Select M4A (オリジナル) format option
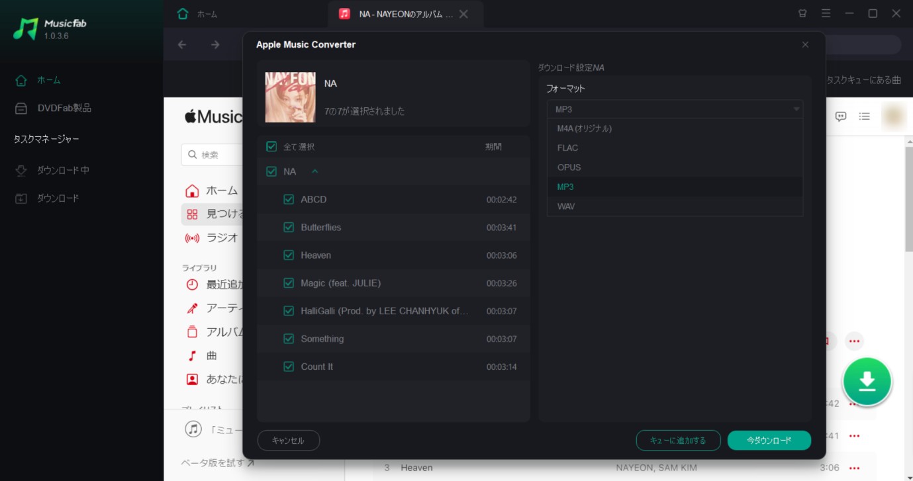This screenshot has width=913, height=481. (x=675, y=128)
